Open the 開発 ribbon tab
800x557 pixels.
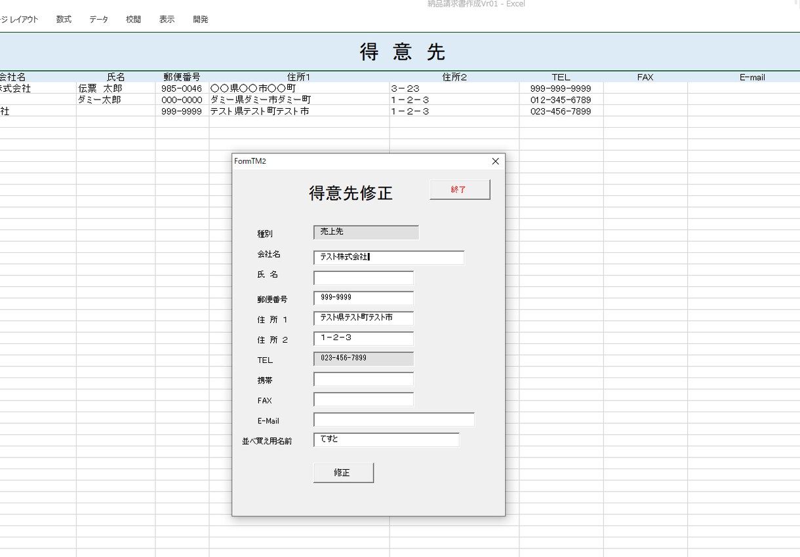click(201, 20)
